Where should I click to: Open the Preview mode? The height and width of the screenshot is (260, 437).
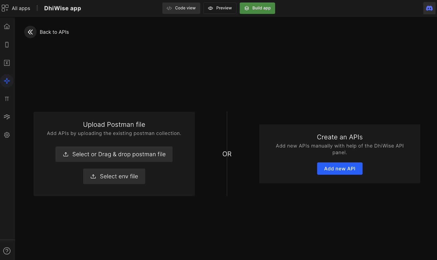click(220, 8)
